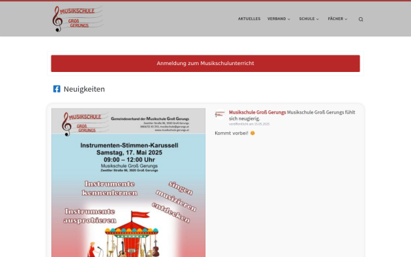Open the Musikschule profile avatar in the post
The width and height of the screenshot is (411, 257).
click(x=220, y=114)
